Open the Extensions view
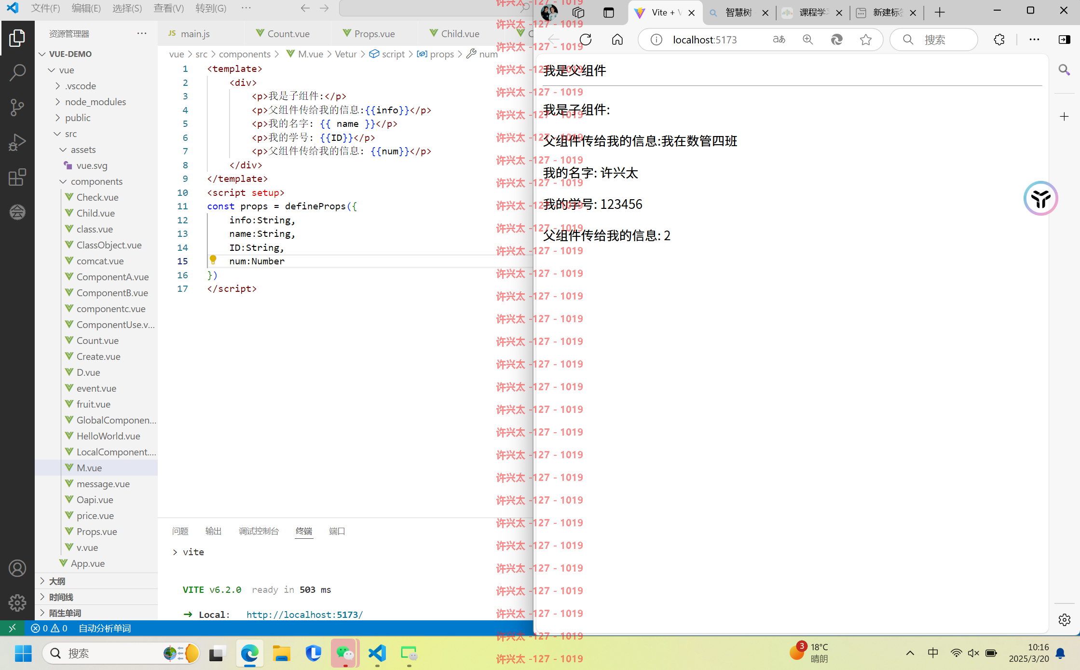This screenshot has width=1080, height=670. [17, 177]
